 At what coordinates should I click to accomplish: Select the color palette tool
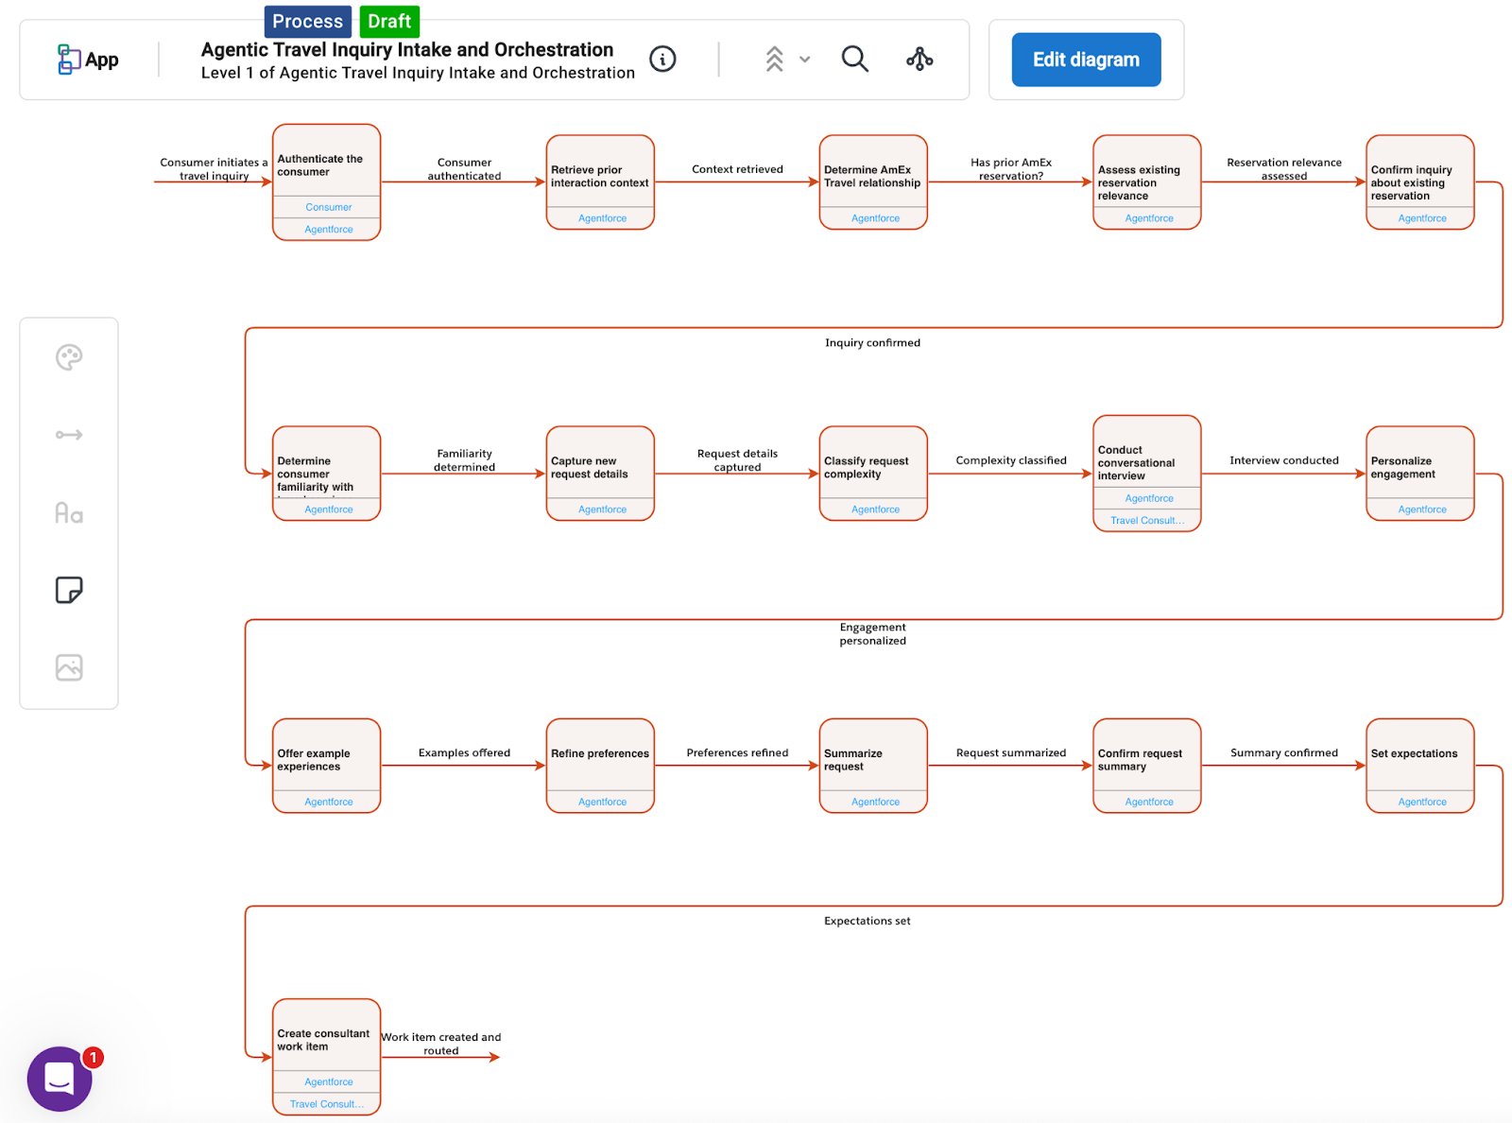(x=69, y=357)
